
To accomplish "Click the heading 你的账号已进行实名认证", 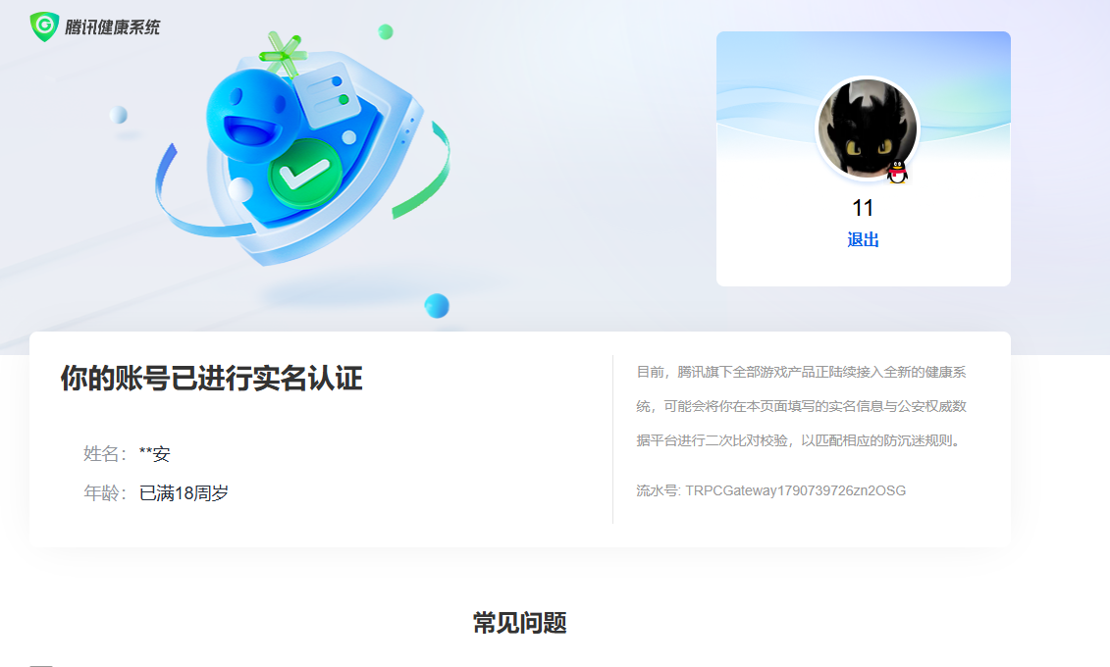I will click(212, 379).
